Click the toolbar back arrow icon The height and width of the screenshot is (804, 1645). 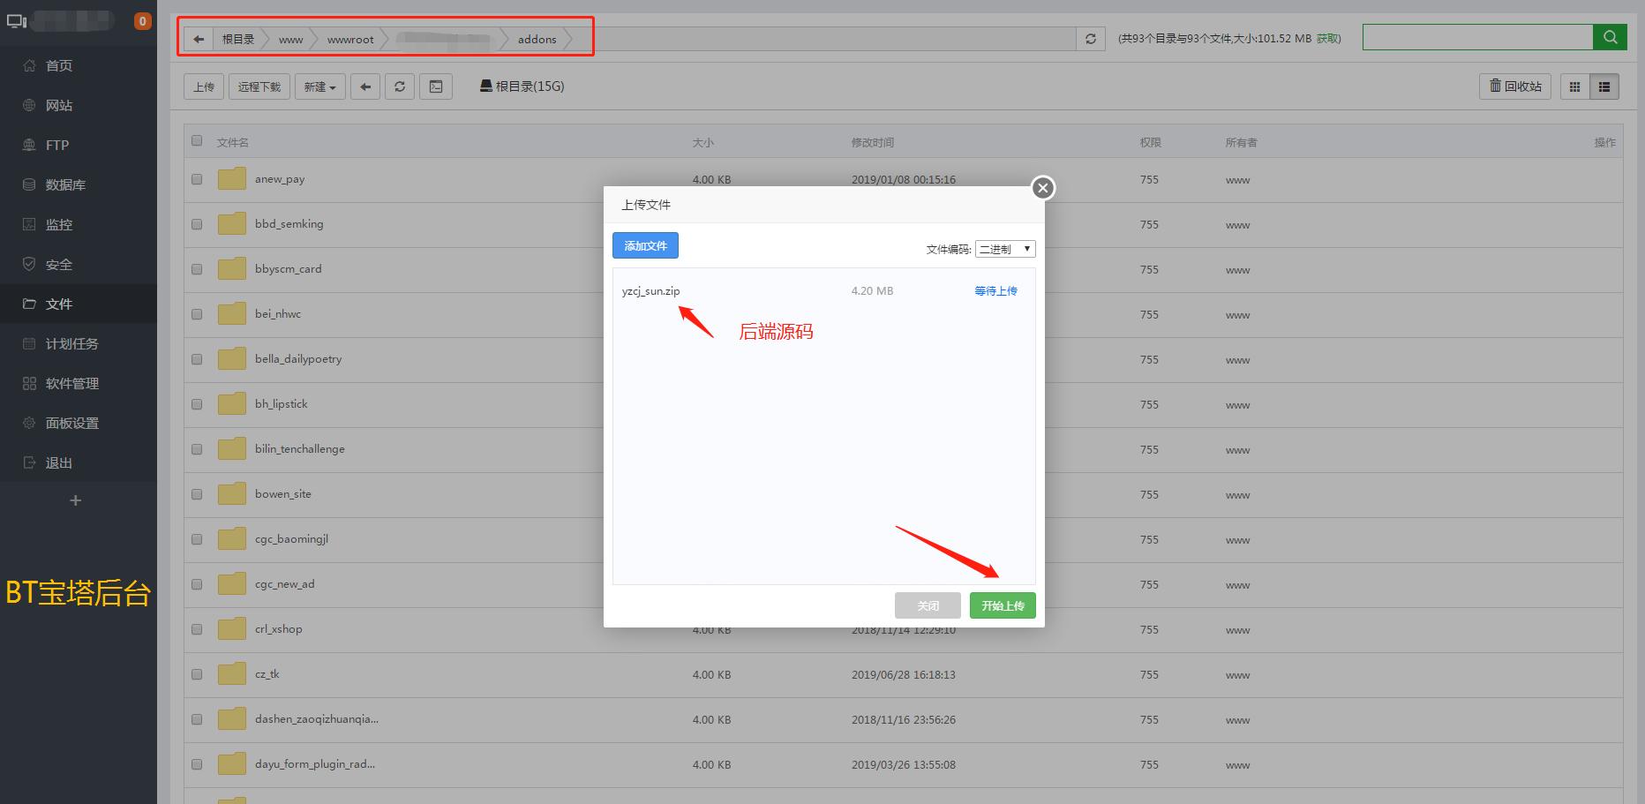(x=365, y=86)
